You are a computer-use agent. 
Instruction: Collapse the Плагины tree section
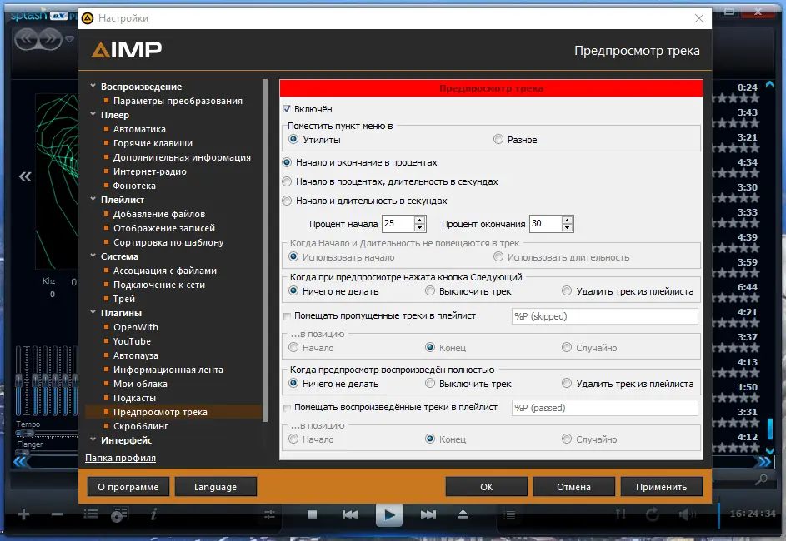93,312
